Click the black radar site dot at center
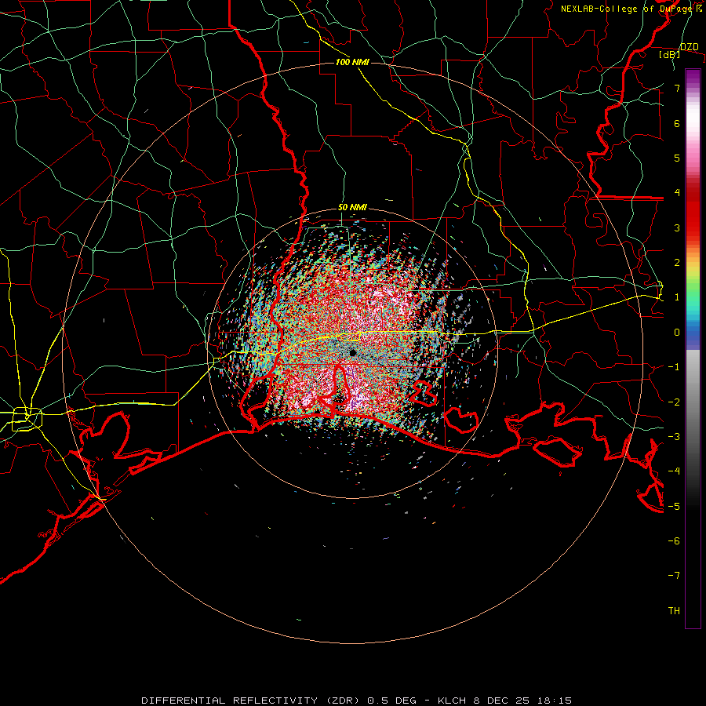Screen dimensions: 706x706 pyautogui.click(x=352, y=353)
